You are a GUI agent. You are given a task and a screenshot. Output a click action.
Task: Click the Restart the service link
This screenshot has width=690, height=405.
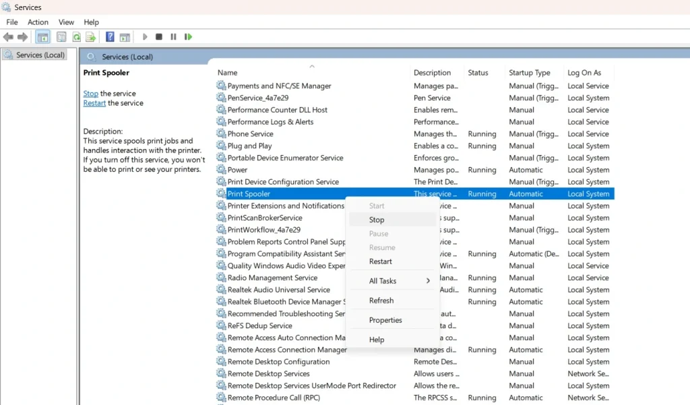coord(94,103)
